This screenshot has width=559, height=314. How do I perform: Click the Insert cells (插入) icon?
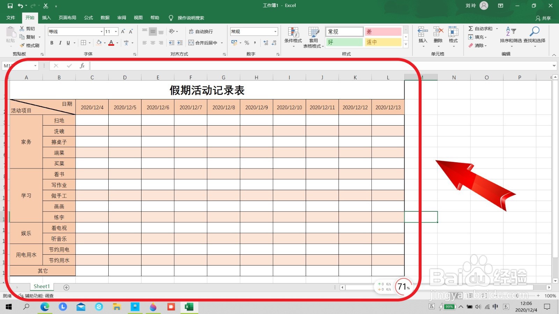point(423,32)
